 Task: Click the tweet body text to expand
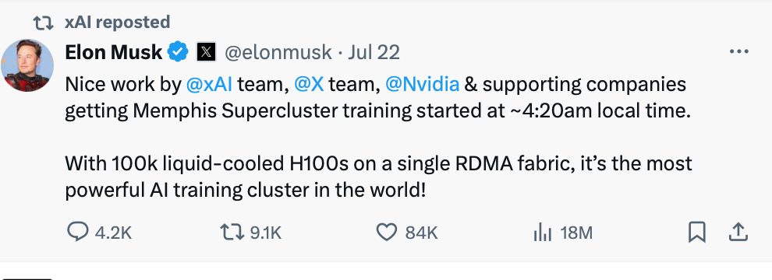point(378,138)
